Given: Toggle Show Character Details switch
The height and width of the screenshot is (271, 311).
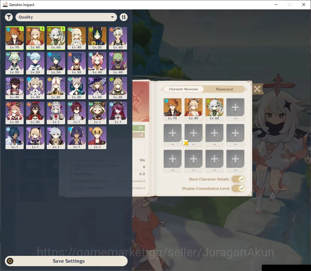Looking at the screenshot, I should (x=239, y=179).
